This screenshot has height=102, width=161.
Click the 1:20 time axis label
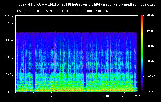(x=88, y=96)
